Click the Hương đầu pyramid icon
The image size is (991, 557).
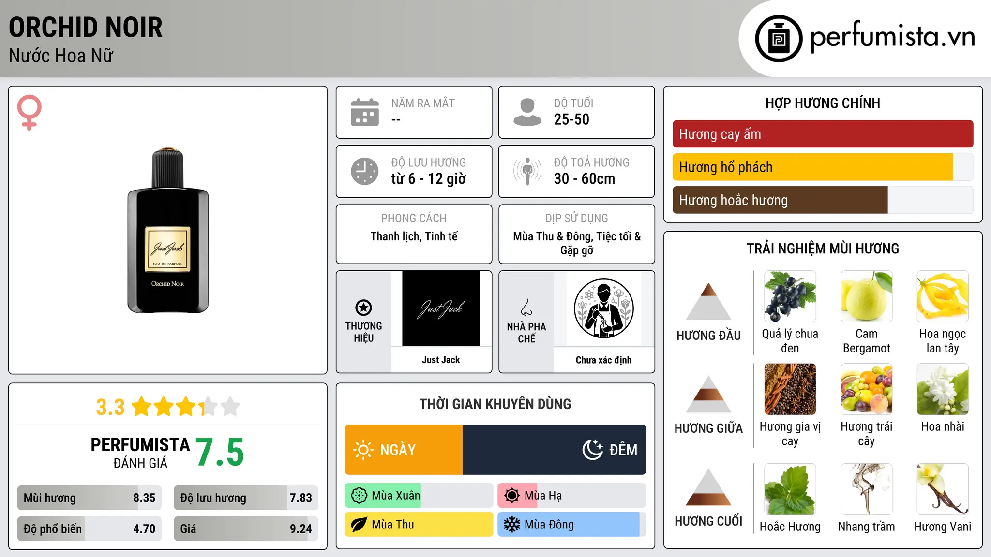click(708, 301)
